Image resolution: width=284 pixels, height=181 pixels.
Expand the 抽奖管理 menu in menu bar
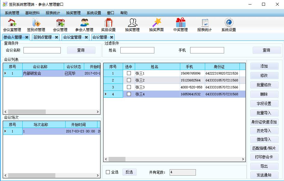click(x=73, y=13)
